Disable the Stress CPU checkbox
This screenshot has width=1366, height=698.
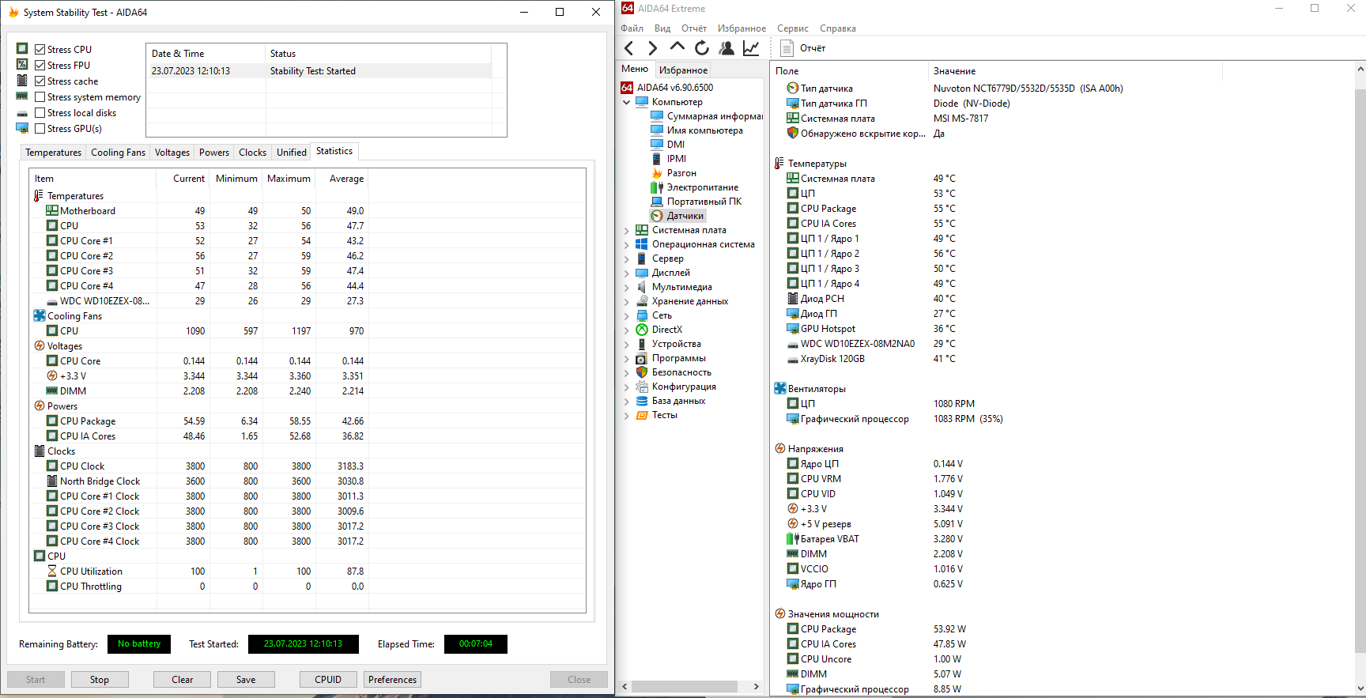(40, 50)
